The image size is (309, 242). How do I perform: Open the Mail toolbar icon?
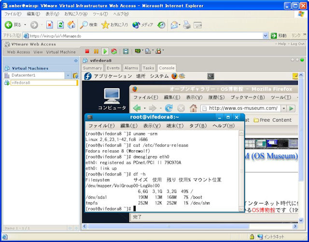pyautogui.click(x=174, y=25)
